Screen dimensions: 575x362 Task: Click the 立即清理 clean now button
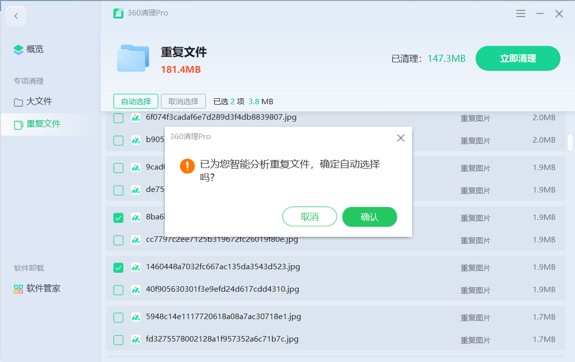518,58
